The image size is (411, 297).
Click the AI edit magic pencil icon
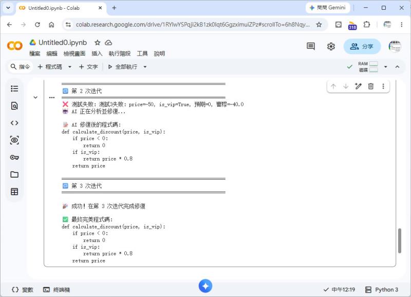pyautogui.click(x=358, y=86)
